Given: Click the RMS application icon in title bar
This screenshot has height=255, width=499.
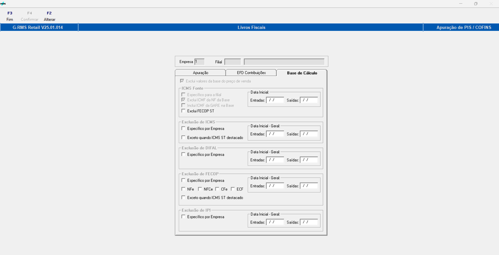Looking at the screenshot, I should point(3,4).
